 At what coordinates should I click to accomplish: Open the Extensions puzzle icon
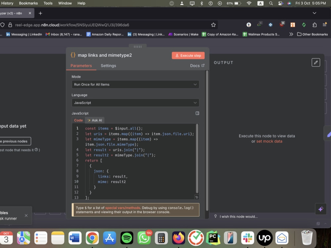(314, 25)
